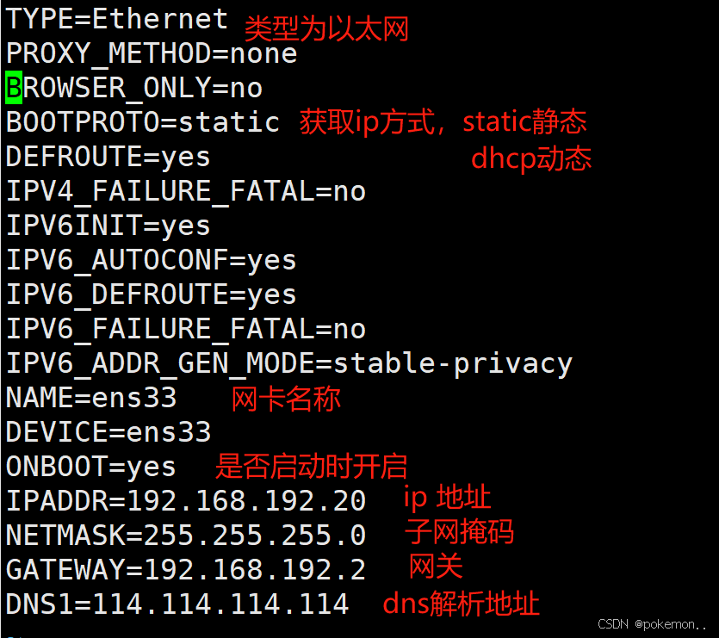Click the DNS1=114.114.114.114 value

pyautogui.click(x=177, y=604)
